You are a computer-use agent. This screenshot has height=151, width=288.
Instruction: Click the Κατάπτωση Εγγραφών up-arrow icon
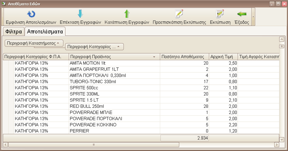(127, 14)
